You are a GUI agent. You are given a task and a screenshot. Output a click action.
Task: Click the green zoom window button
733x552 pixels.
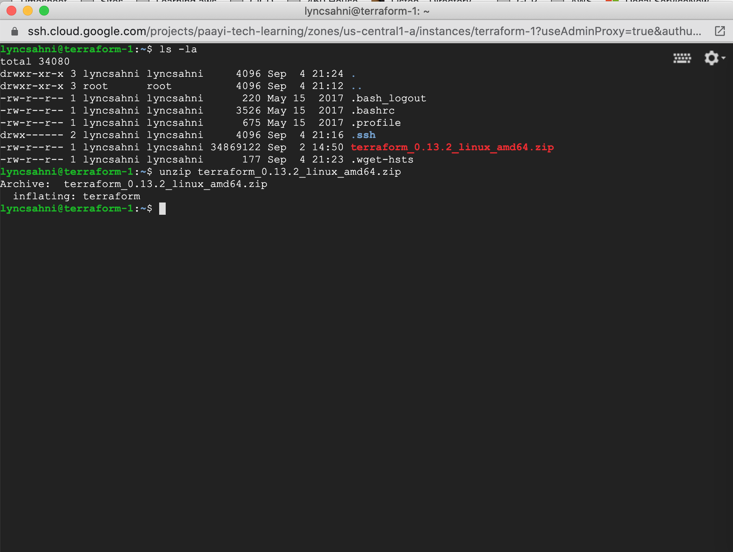pyautogui.click(x=44, y=11)
